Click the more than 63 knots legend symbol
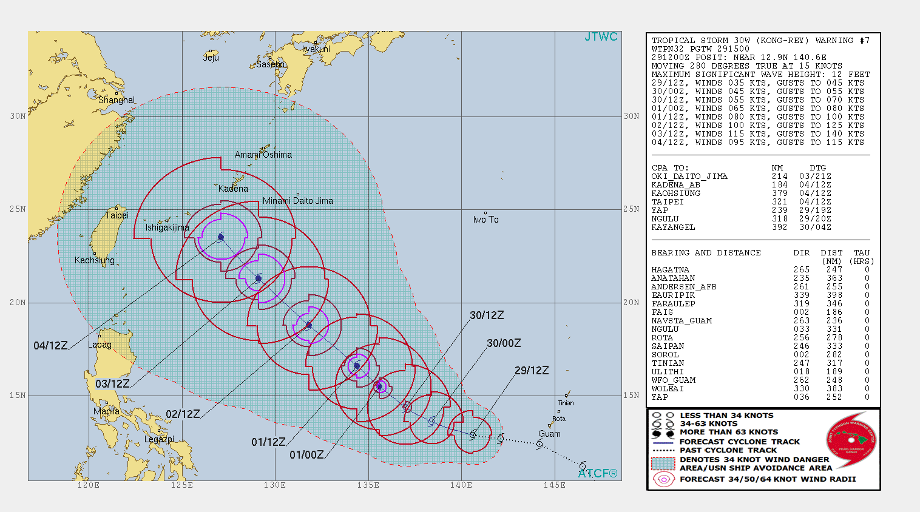 662,433
